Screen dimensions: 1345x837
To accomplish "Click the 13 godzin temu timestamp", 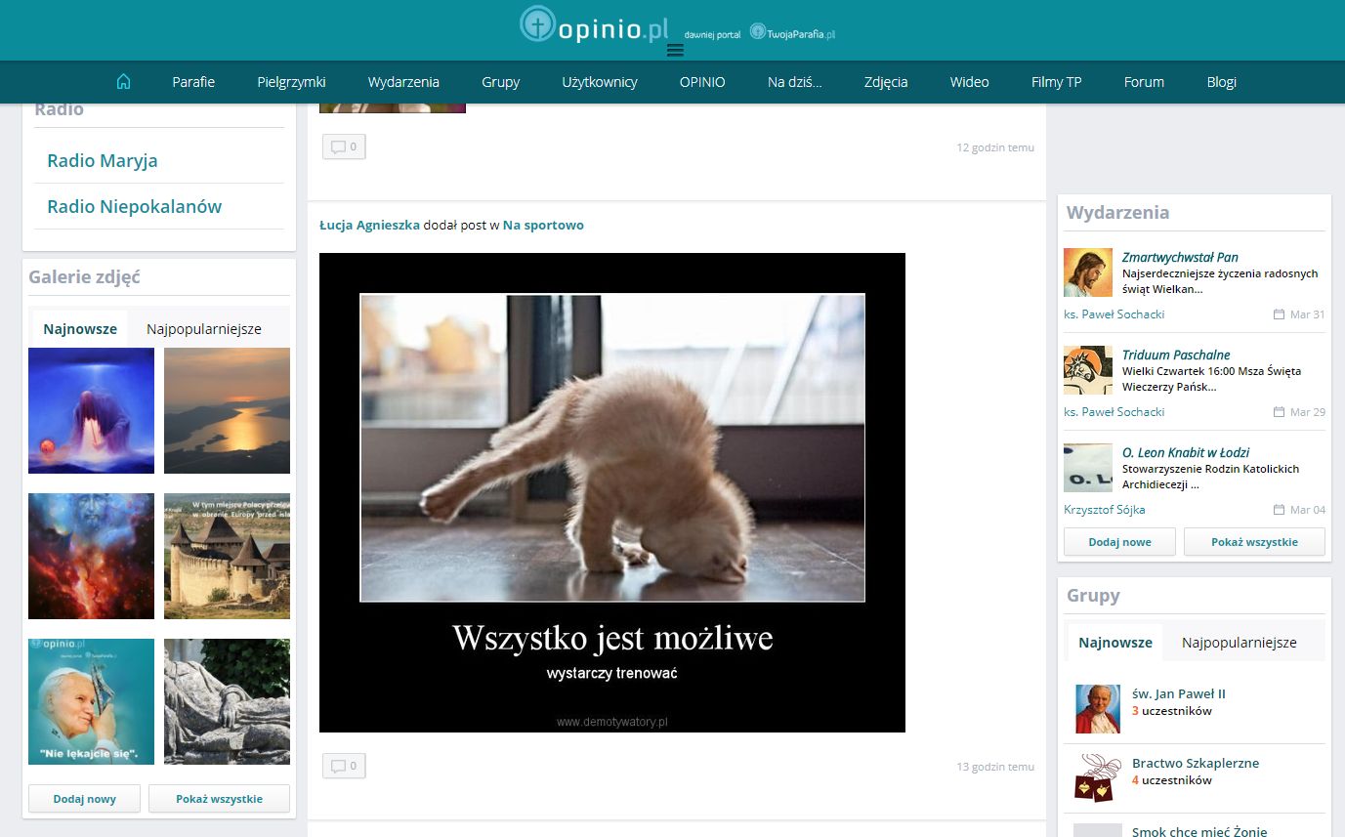I will tap(995, 767).
